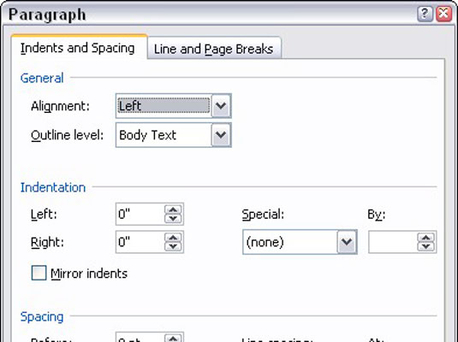Image resolution: width=458 pixels, height=342 pixels.
Task: Click the Alignment field showing Left
Action: (164, 106)
